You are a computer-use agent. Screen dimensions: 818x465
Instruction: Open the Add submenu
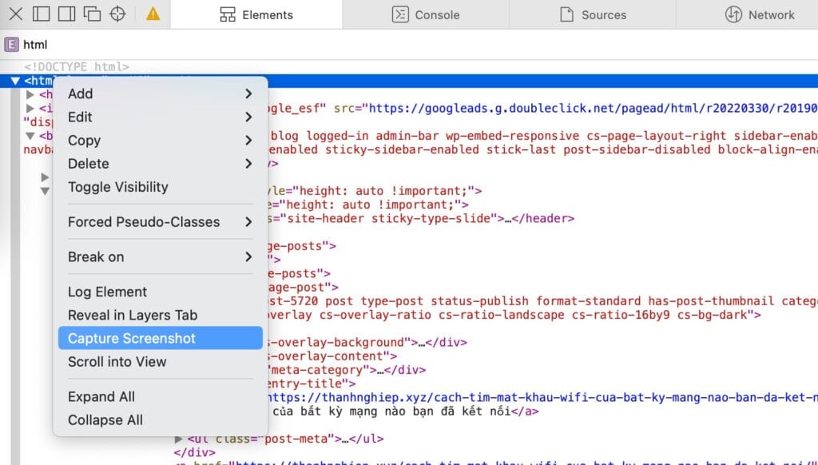tap(160, 93)
